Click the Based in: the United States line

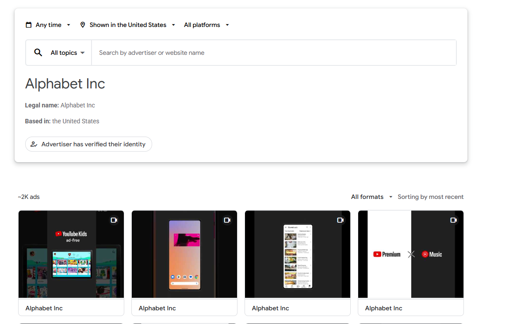pyautogui.click(x=62, y=121)
